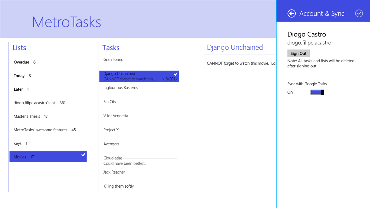Screen dimensions: 370x208
Task: Select the V for Vendetta task
Action: [x=116, y=115]
